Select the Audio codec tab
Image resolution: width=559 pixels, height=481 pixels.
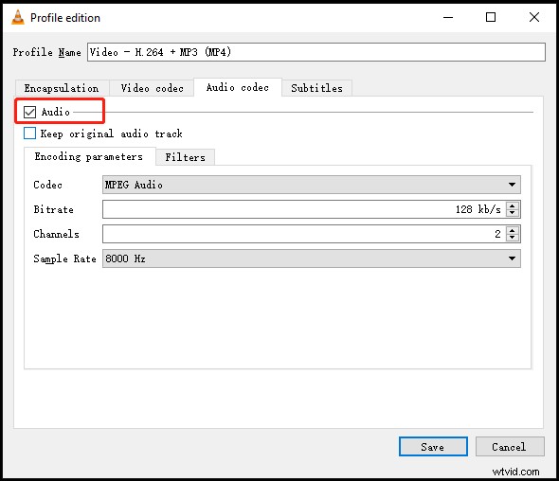pos(238,87)
